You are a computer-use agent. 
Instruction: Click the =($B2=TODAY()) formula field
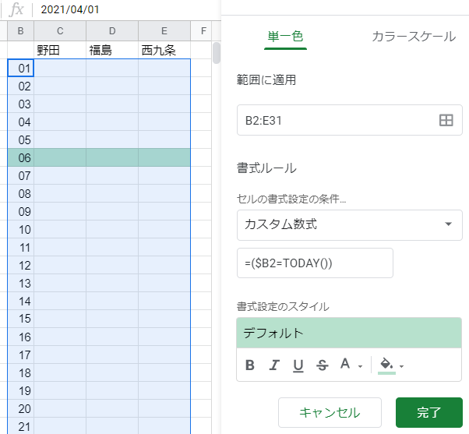[315, 263]
